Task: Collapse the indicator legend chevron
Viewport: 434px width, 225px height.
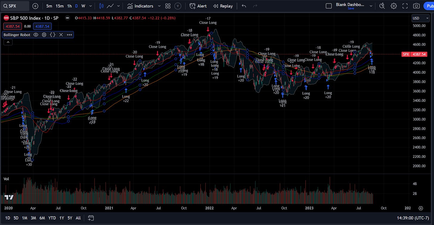Action: pos(8,42)
